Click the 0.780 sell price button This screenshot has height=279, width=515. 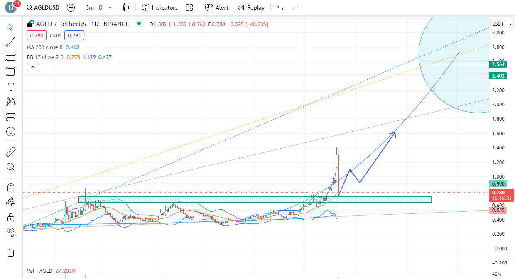point(34,36)
